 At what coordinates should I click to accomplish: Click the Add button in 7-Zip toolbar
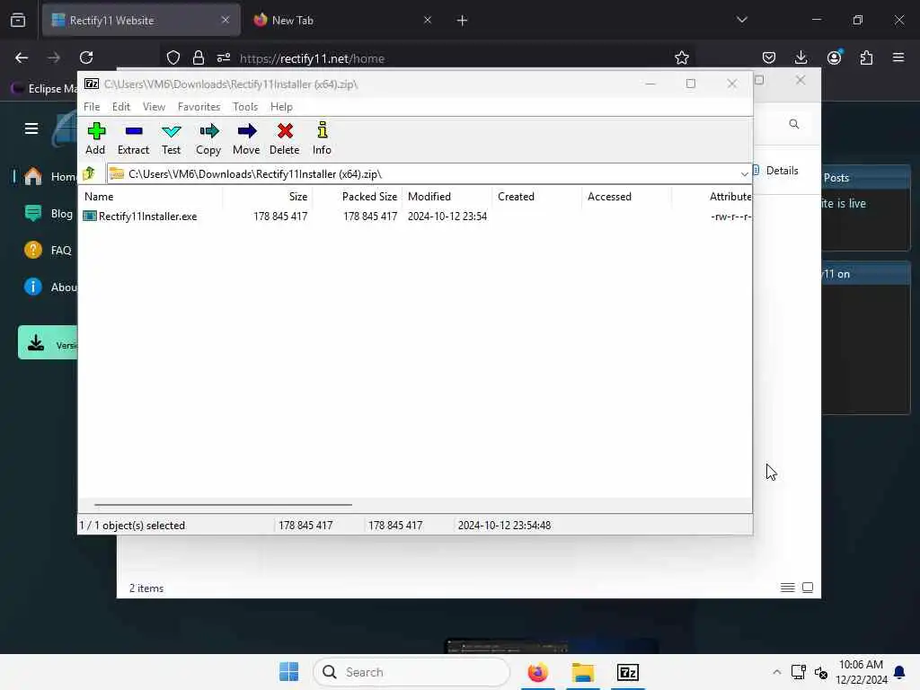(x=95, y=138)
